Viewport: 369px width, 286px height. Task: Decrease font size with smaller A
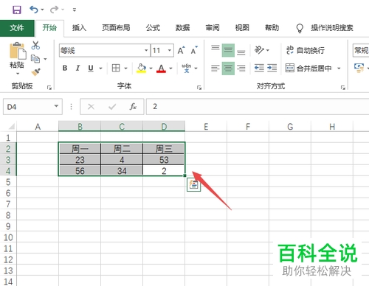click(194, 50)
